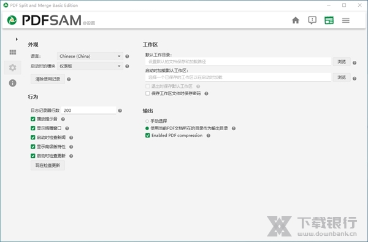Screen dimensions: 368x242
Task: Click the 行为 section heading
Action: [x=33, y=97]
